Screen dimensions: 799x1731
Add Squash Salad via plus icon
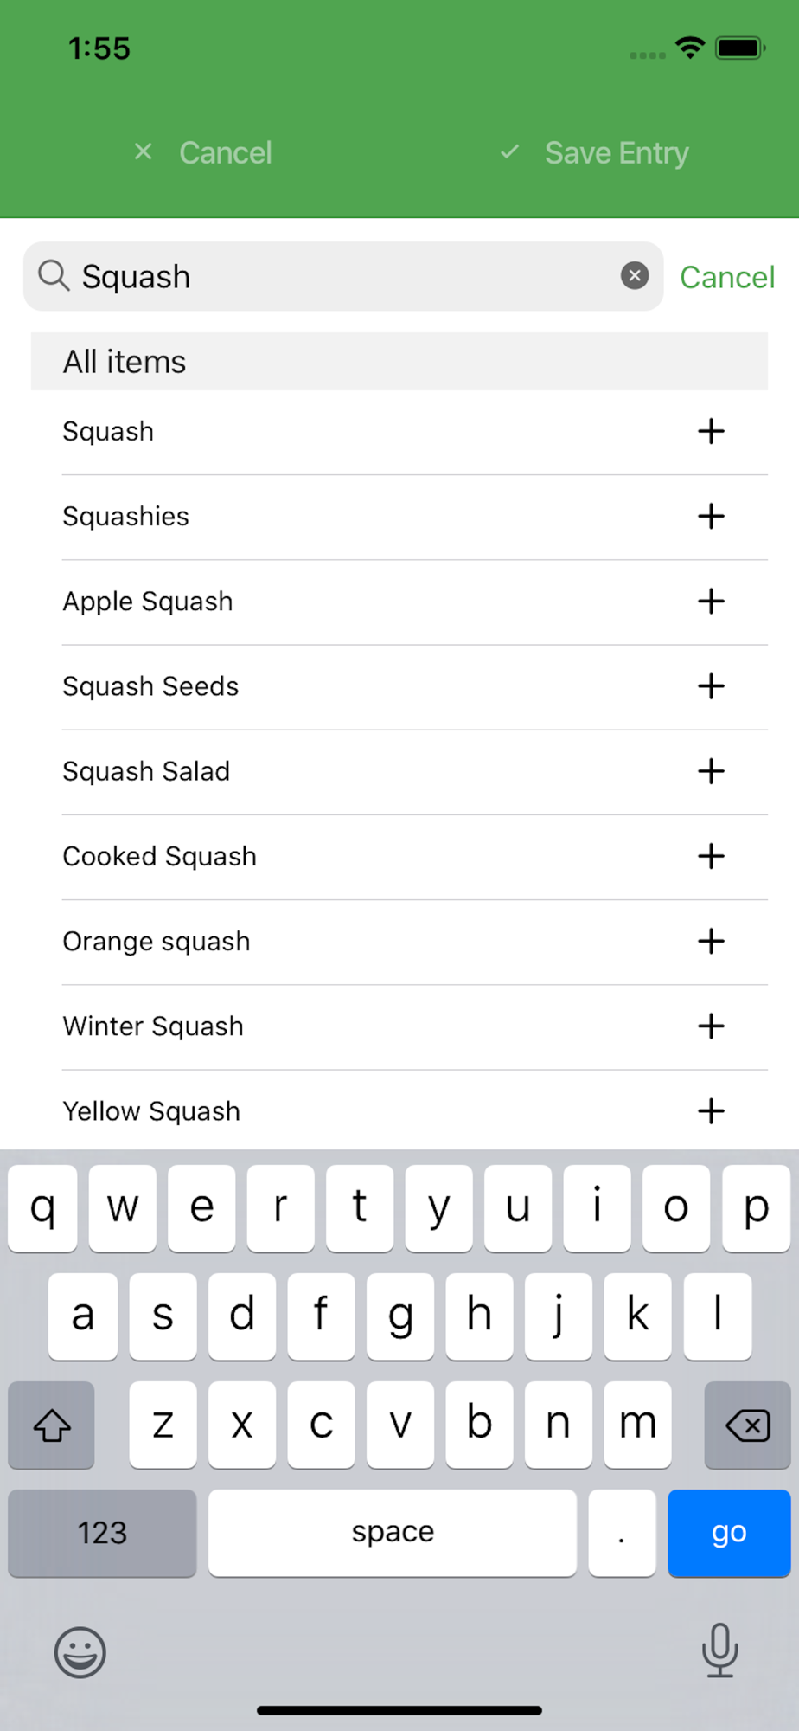pyautogui.click(x=711, y=770)
